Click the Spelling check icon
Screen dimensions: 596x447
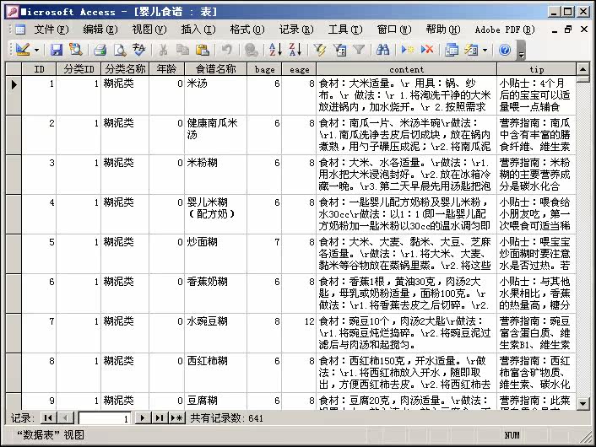tap(139, 50)
